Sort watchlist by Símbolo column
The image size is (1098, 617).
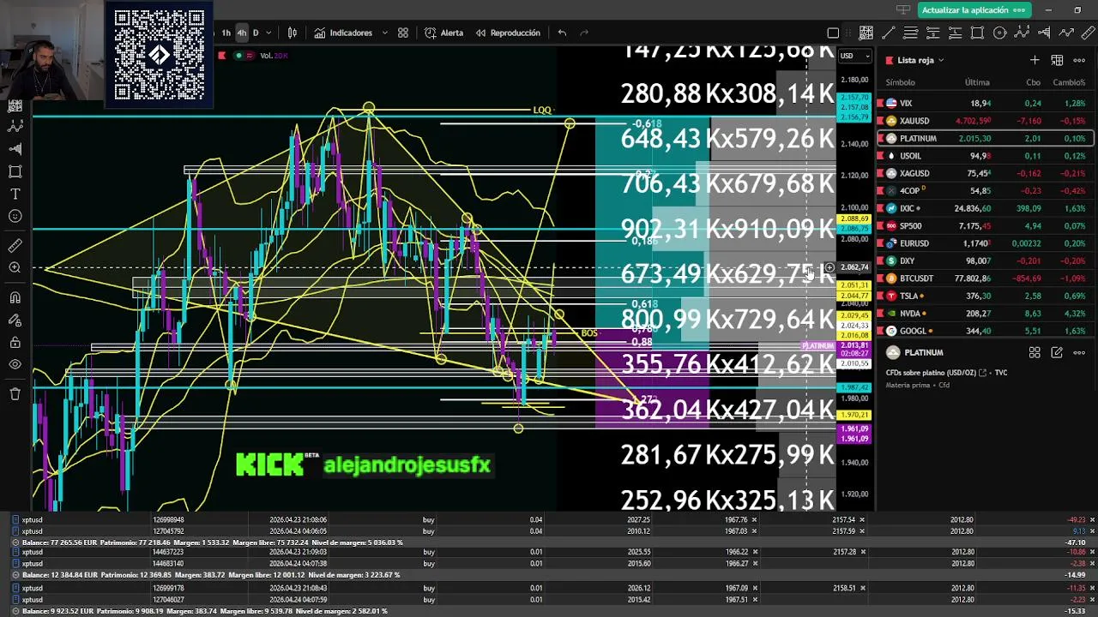tap(900, 82)
